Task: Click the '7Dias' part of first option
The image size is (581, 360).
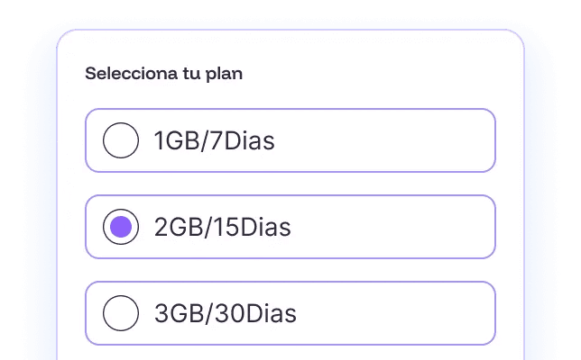Action: (242, 140)
